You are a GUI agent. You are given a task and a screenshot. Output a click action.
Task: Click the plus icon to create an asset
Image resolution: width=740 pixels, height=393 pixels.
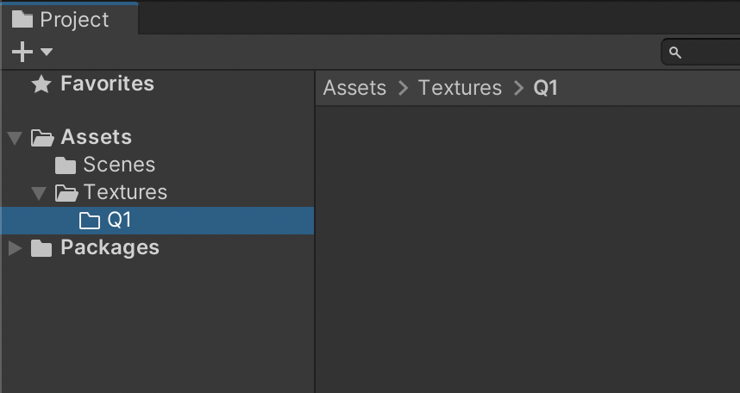point(22,53)
